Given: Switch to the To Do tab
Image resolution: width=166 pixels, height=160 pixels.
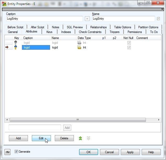Looking at the screenshot, I should pos(154,32).
